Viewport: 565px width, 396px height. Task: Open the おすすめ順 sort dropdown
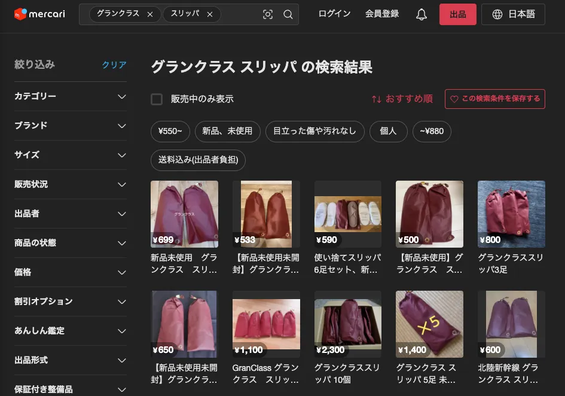pyautogui.click(x=402, y=99)
